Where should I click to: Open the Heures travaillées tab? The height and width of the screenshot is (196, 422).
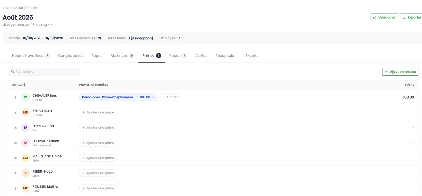click(31, 56)
